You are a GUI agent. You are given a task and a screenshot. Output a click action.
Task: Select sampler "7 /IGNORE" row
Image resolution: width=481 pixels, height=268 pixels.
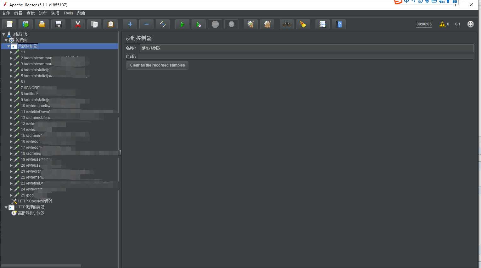tap(30, 88)
